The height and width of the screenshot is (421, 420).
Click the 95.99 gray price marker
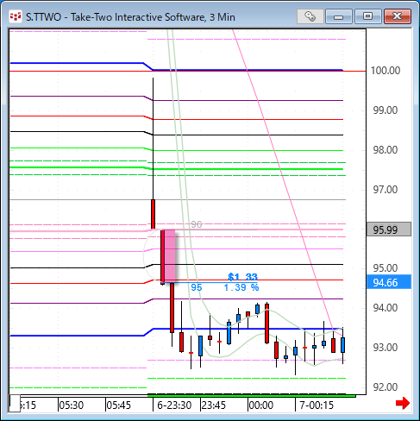(x=389, y=229)
